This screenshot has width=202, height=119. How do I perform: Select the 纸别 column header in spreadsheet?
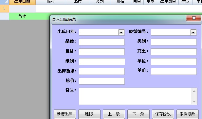[x=151, y=2]
